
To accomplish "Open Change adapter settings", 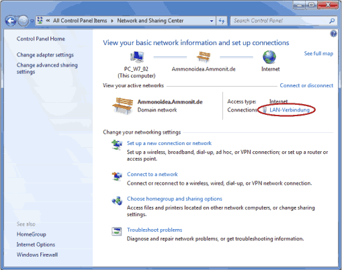I will (x=45, y=55).
